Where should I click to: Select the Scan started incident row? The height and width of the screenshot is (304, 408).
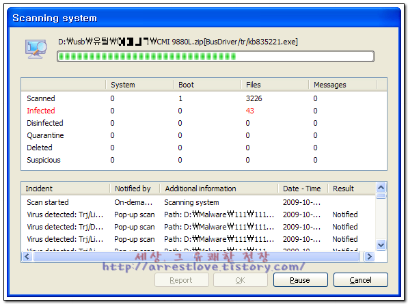coord(198,202)
